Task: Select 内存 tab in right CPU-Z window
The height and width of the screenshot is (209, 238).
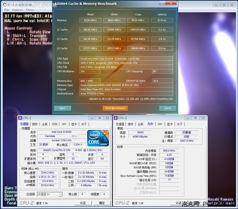Action: [x=150, y=124]
